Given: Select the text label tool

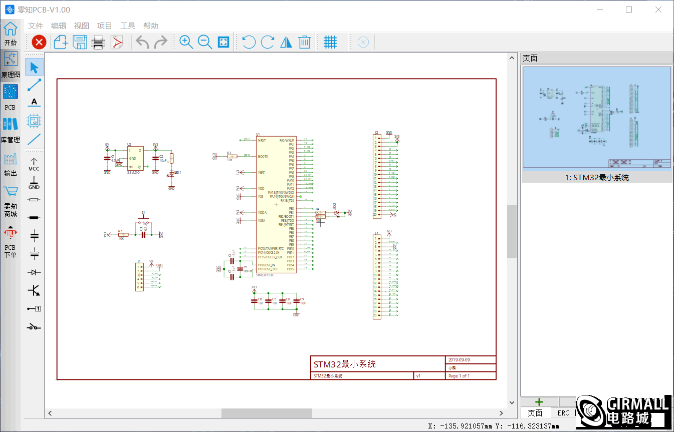Looking at the screenshot, I should 34,103.
